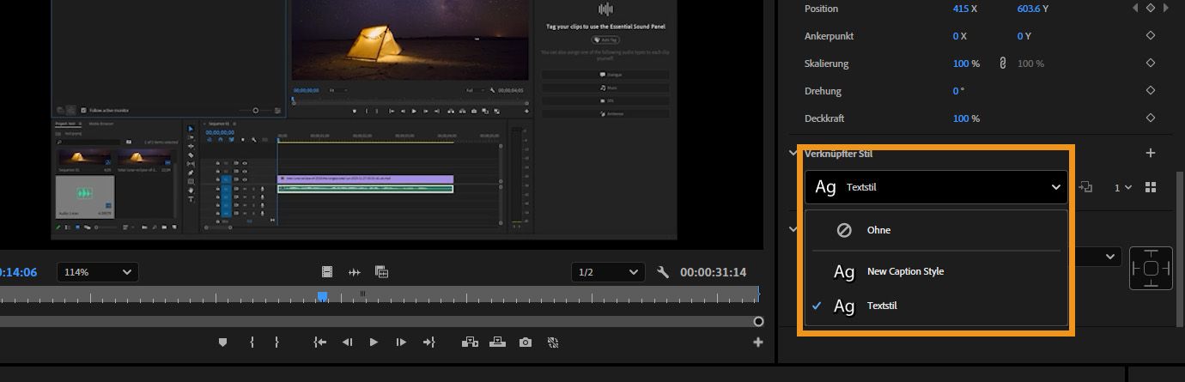Select New Caption Style from the list

[904, 271]
